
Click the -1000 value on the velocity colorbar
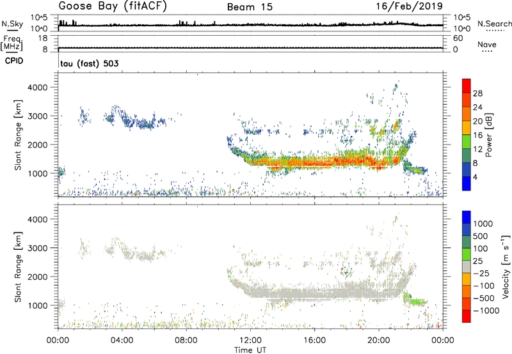(x=486, y=311)
